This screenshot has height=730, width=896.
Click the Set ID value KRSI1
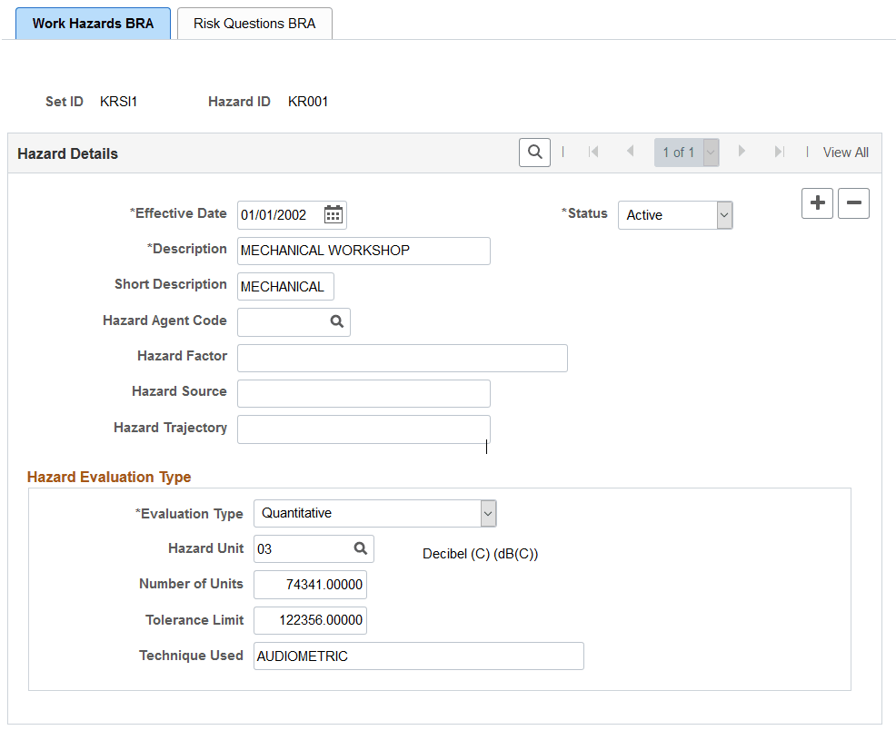click(118, 102)
